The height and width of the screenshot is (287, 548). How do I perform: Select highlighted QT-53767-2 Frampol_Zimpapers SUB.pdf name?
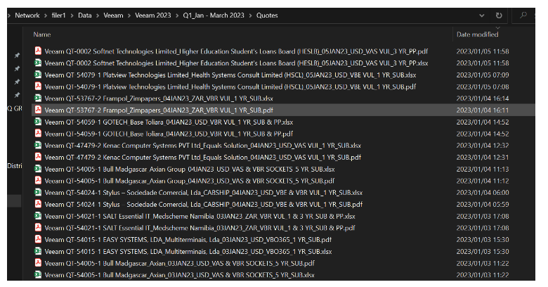(159, 110)
